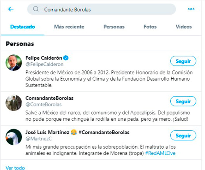Open the Personas tab
This screenshot has width=205, height=170.
pyautogui.click(x=114, y=27)
